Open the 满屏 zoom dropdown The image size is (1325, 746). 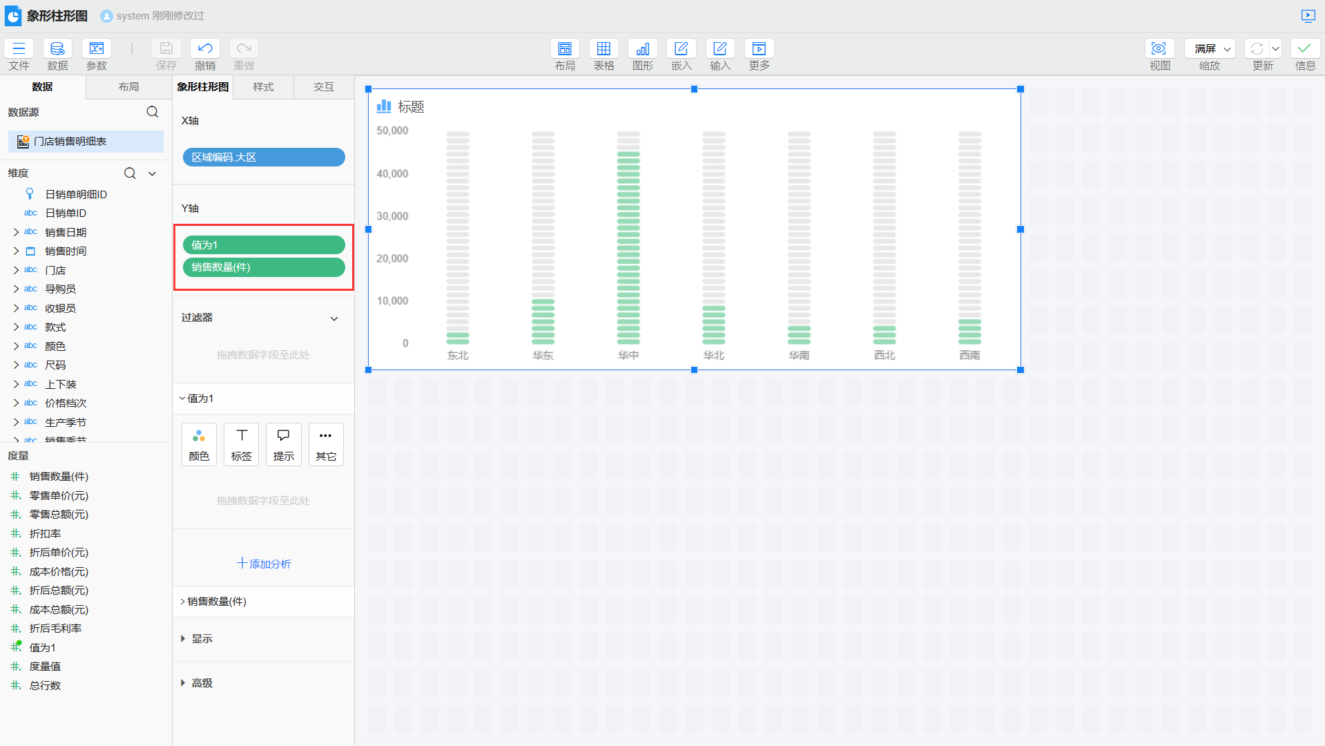(x=1210, y=48)
